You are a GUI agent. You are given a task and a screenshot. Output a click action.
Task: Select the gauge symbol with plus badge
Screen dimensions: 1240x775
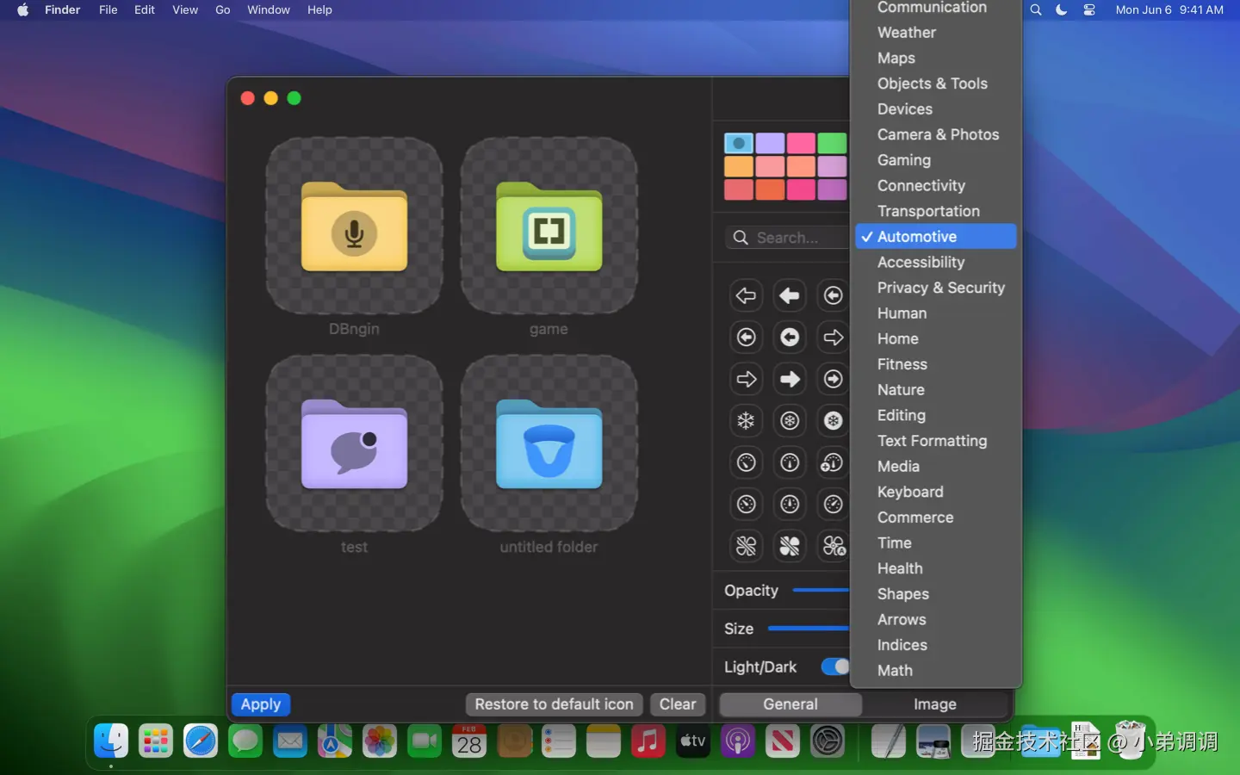[x=832, y=463]
